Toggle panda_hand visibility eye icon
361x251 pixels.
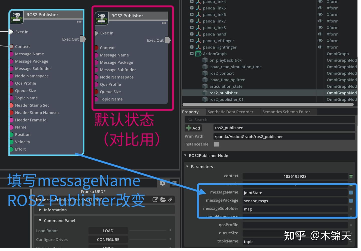[x=320, y=34]
